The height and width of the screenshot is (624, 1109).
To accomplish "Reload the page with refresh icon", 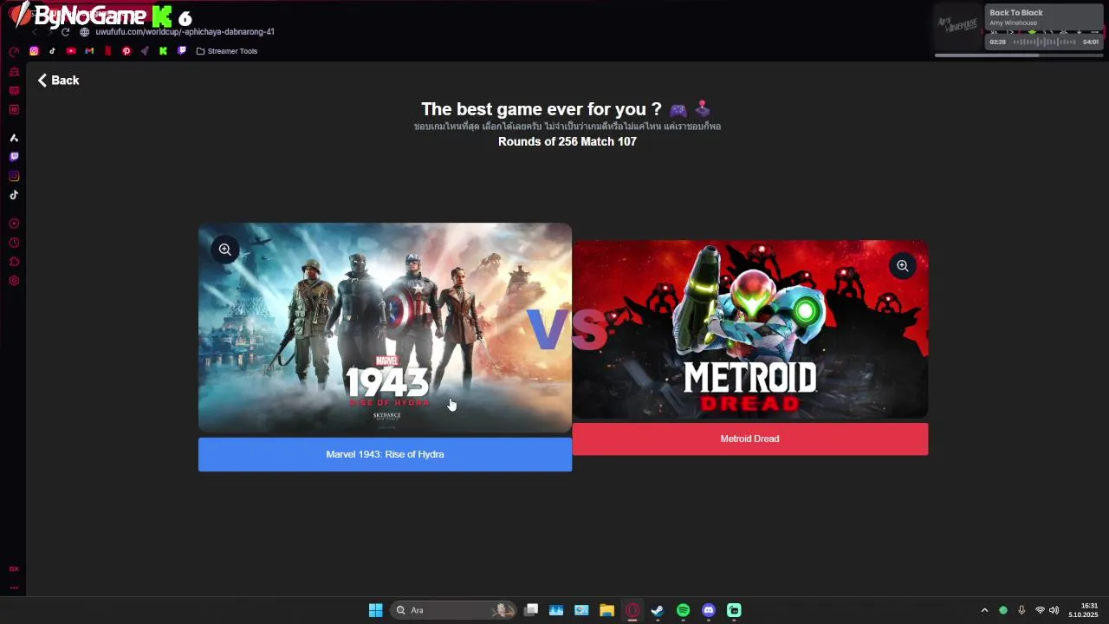I will [65, 32].
